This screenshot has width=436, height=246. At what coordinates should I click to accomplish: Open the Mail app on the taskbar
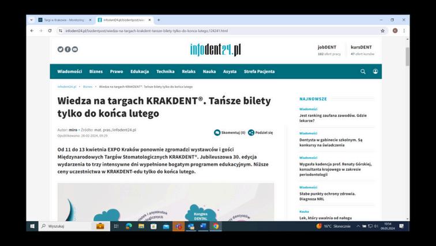click(x=166, y=226)
